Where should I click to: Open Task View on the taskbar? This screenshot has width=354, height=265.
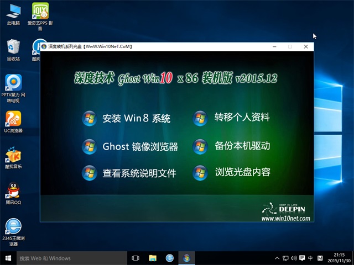(136, 258)
